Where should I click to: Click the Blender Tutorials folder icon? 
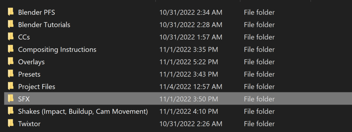click(11, 25)
